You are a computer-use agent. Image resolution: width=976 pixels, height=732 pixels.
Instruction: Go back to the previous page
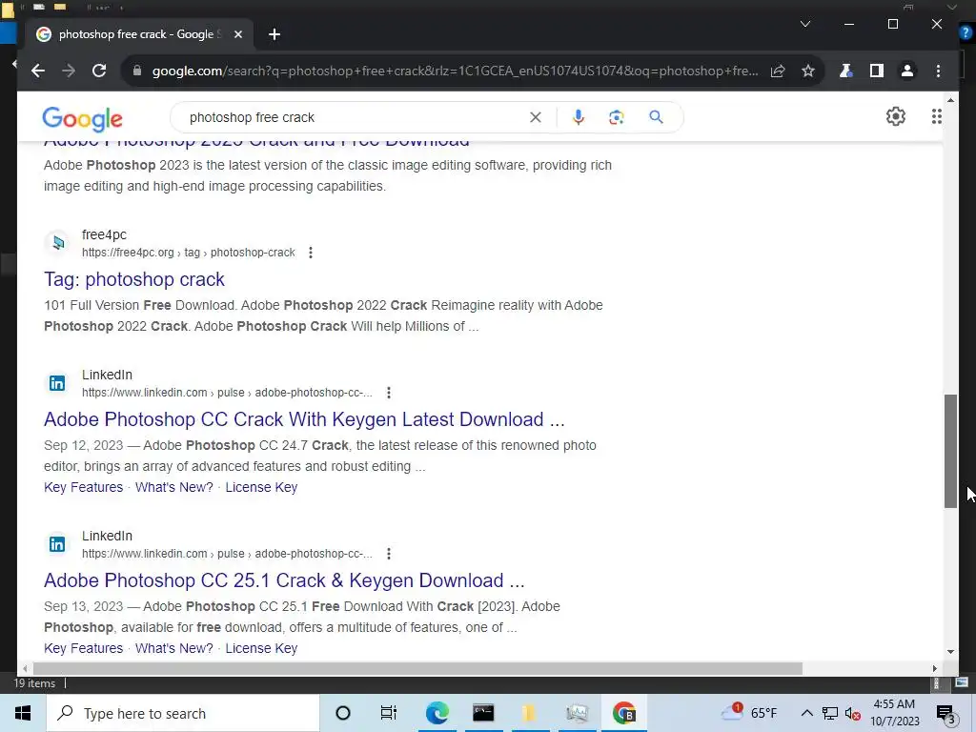[38, 71]
